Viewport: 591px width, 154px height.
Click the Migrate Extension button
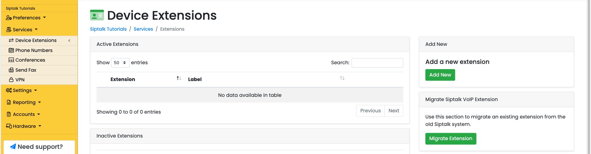coord(451,139)
